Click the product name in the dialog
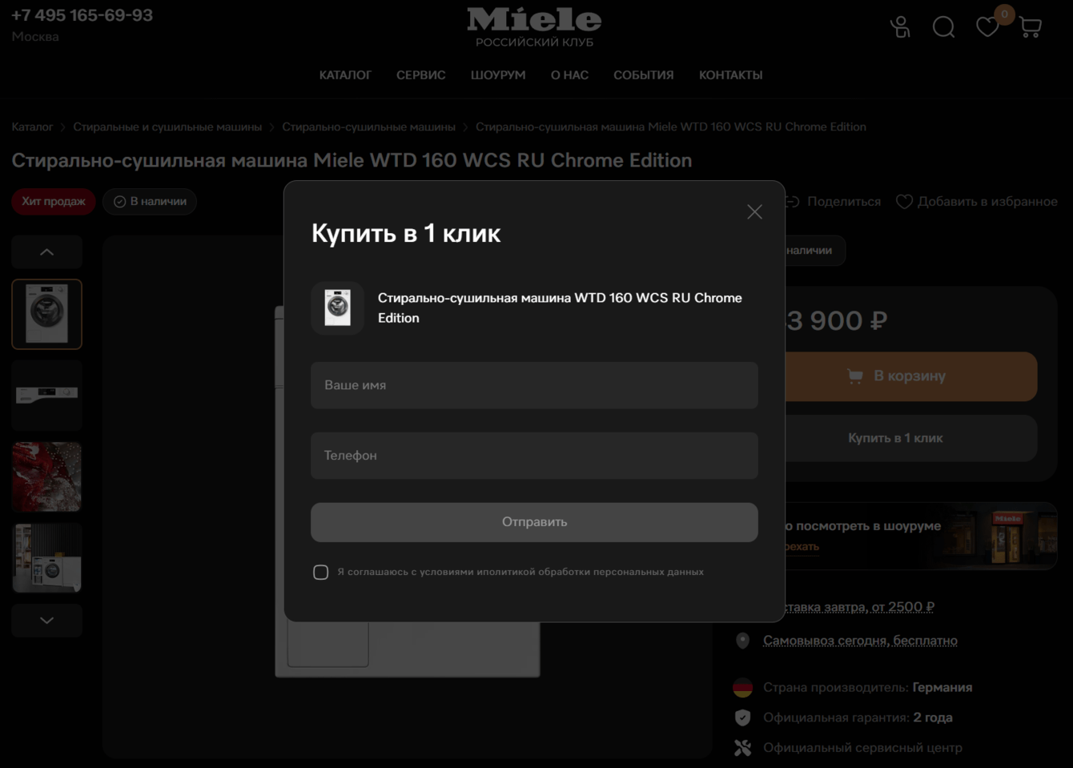 pos(560,308)
